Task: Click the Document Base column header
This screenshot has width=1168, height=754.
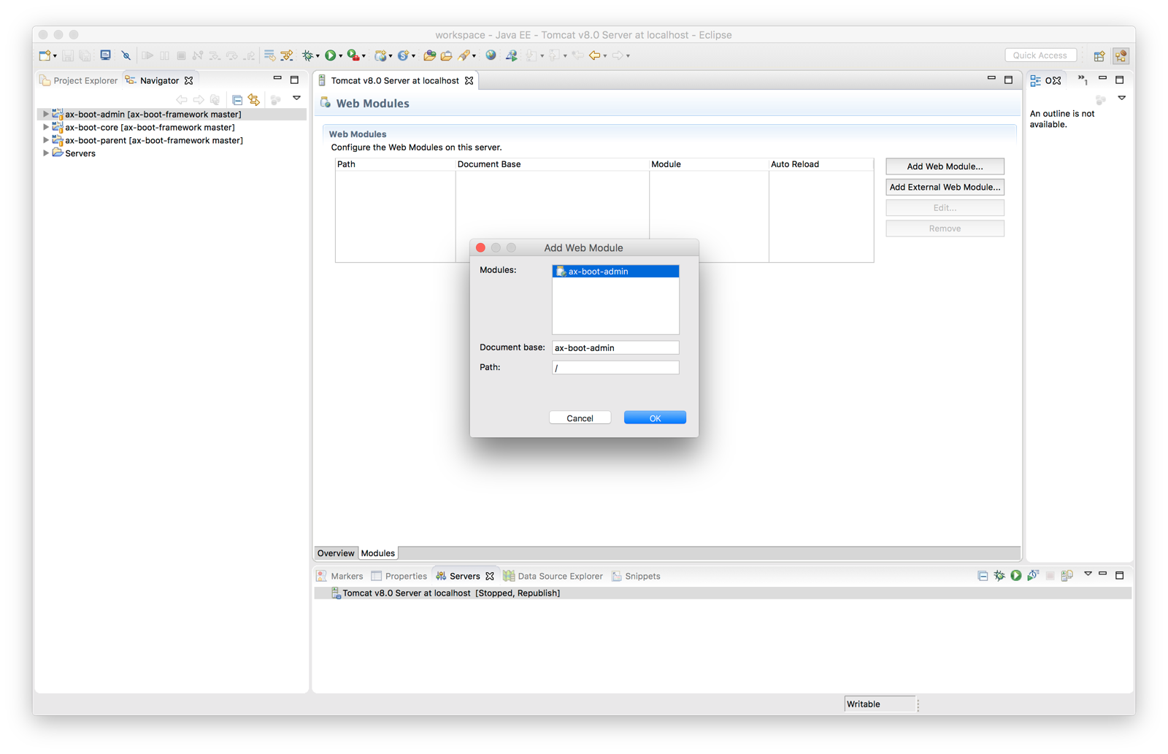Action: click(552, 164)
